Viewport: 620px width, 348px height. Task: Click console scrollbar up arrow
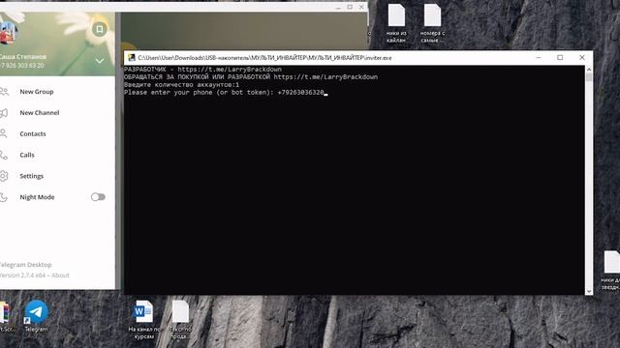pos(589,70)
